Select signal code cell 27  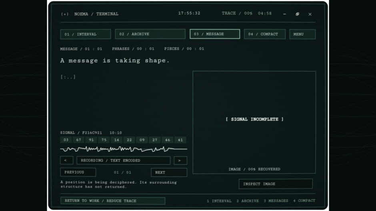point(155,140)
